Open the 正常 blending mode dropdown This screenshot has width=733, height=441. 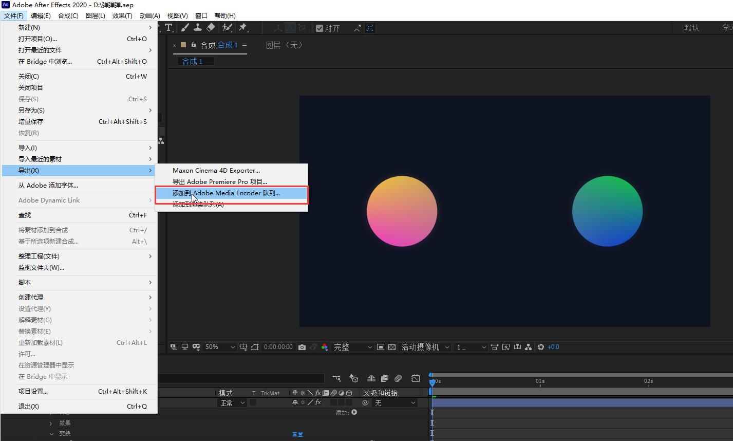tap(233, 403)
